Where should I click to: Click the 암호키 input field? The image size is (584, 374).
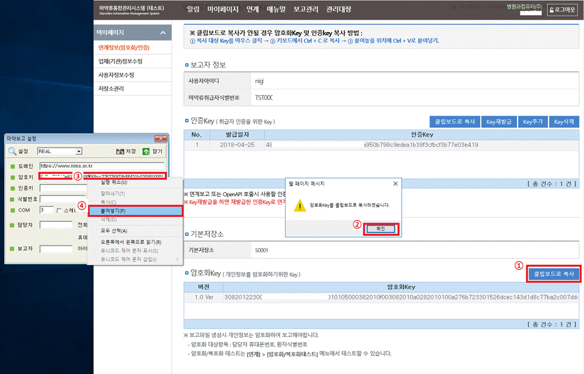102,177
